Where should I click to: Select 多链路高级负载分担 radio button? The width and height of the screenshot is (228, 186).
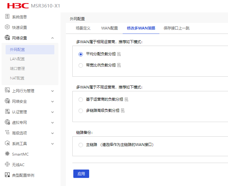coord(81,111)
